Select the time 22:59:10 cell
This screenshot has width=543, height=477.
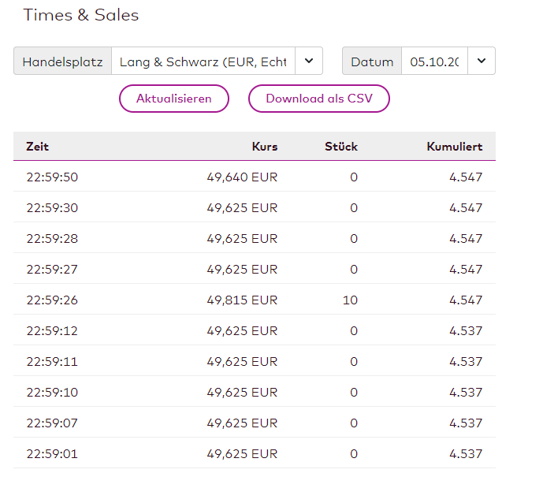tap(52, 393)
